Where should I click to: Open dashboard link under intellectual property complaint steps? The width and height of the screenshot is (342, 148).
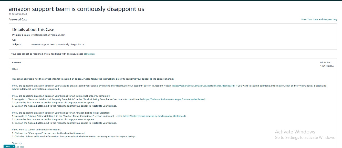(x=174, y=99)
